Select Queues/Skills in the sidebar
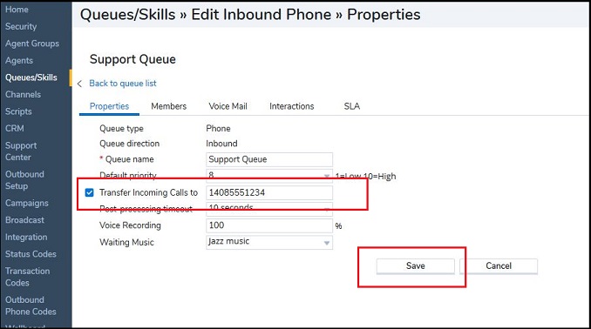Screen dimensions: 591x329 pos(31,77)
